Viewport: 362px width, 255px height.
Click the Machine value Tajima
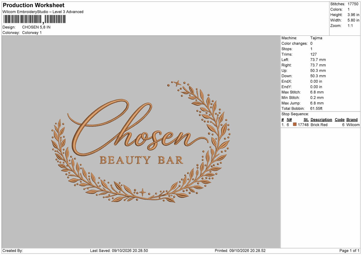(316, 38)
